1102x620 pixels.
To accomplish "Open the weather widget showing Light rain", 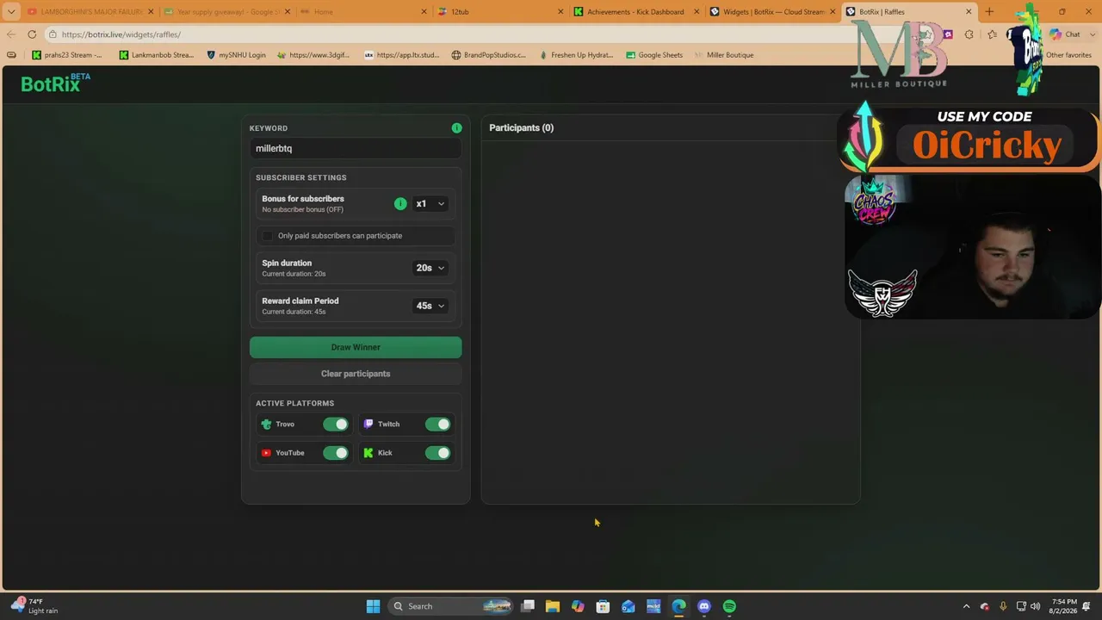I will pos(34,606).
